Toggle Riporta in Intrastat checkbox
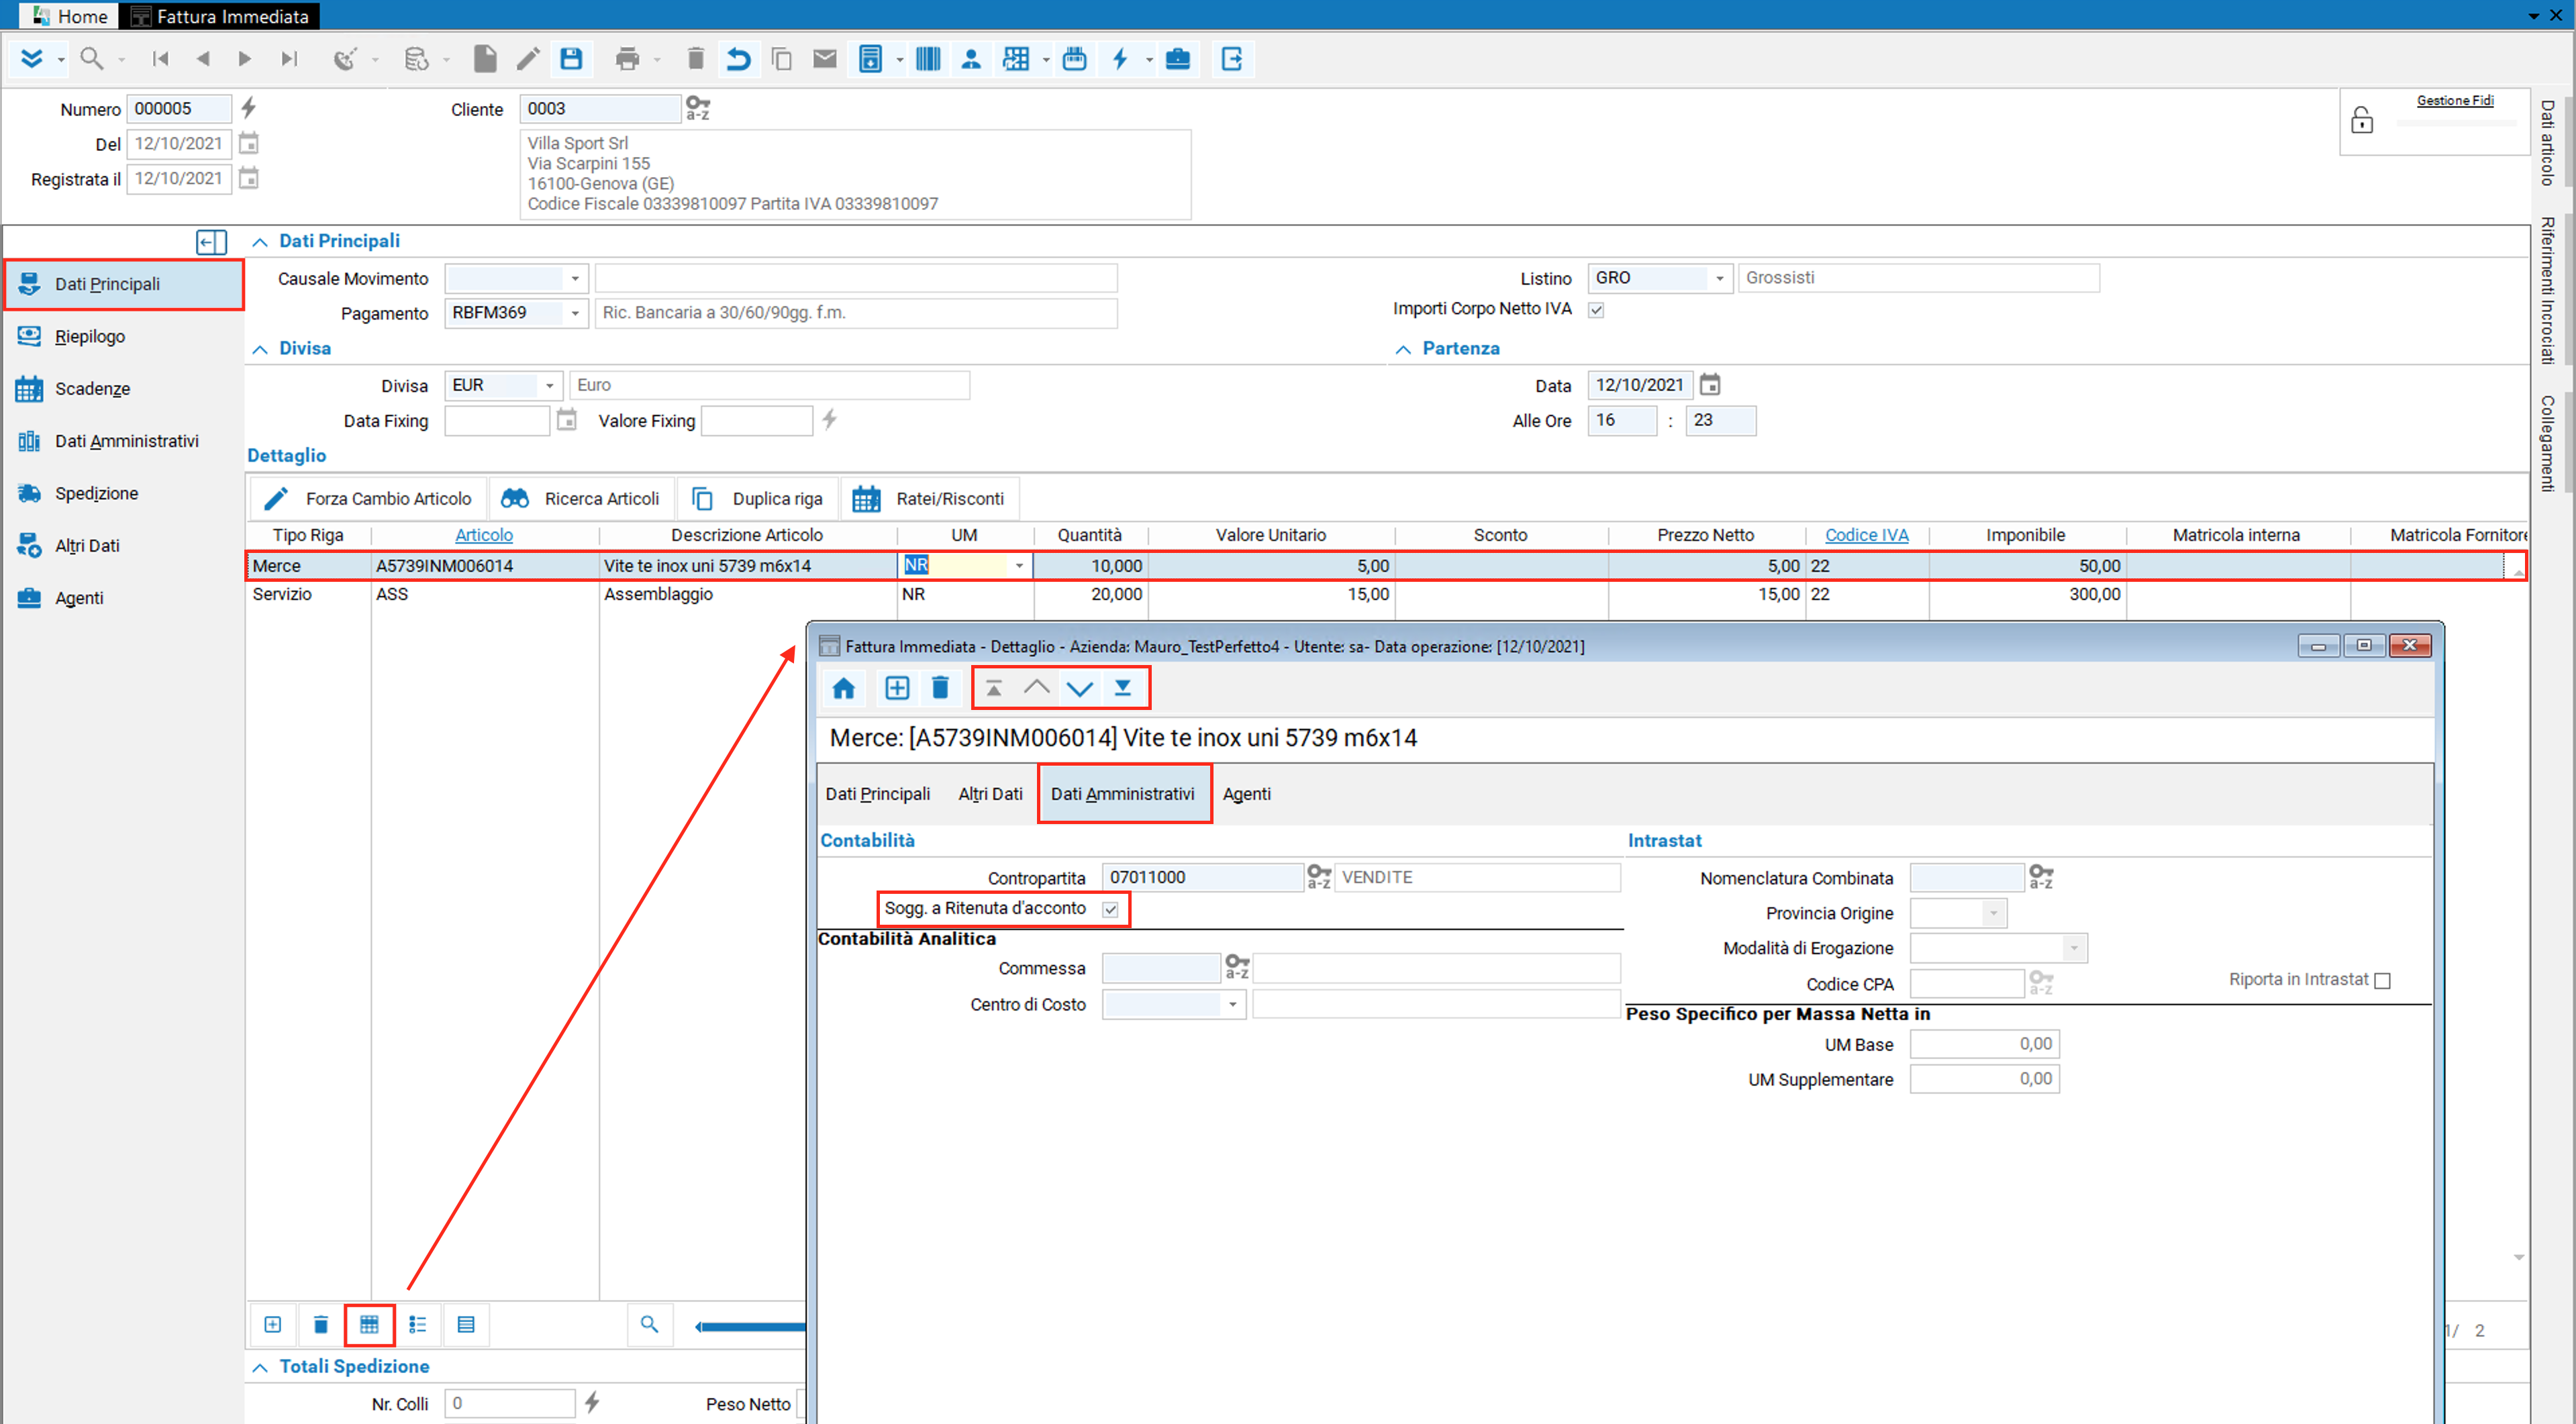Viewport: 2576px width, 1424px height. [2382, 981]
